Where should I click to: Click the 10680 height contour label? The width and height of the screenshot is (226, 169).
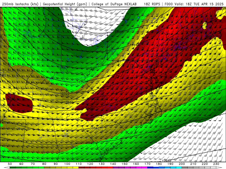(x=166, y=161)
